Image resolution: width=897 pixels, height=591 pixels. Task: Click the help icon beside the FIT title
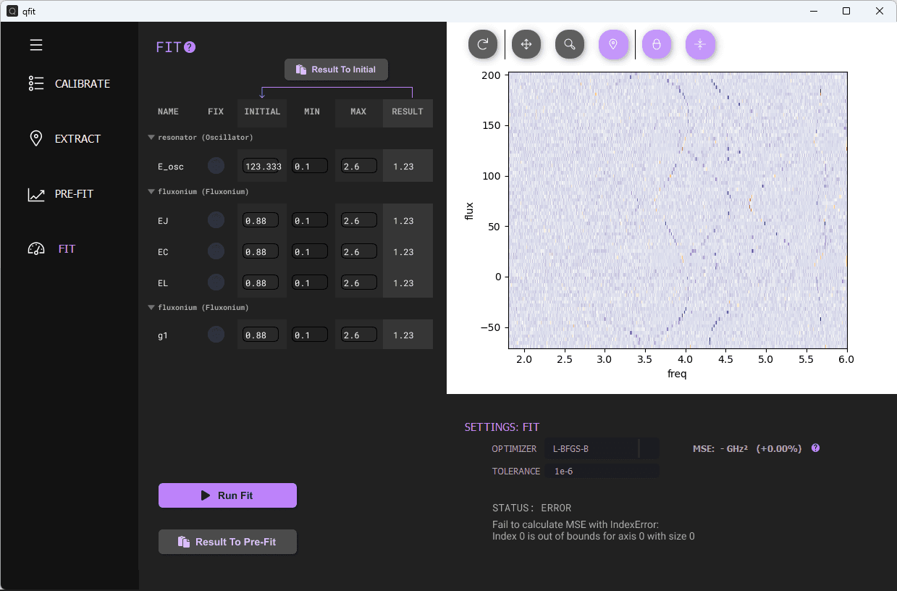coord(190,48)
